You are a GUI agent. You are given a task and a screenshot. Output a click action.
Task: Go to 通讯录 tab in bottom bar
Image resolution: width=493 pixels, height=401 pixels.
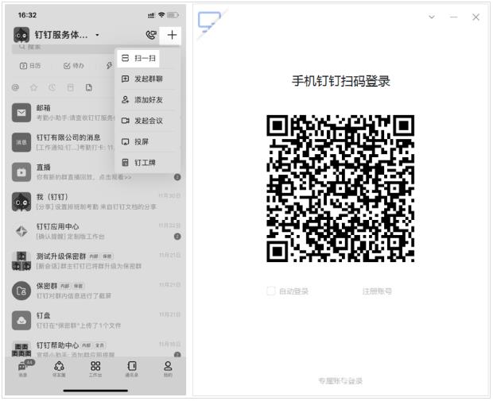click(132, 368)
